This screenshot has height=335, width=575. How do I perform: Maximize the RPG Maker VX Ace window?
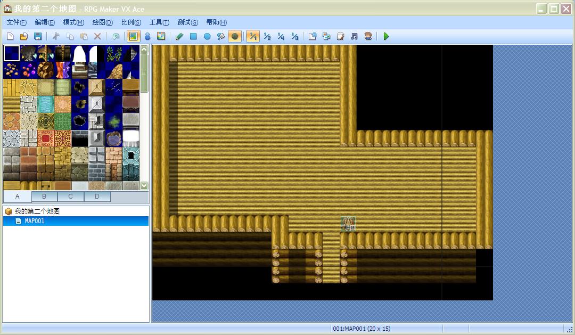click(554, 9)
